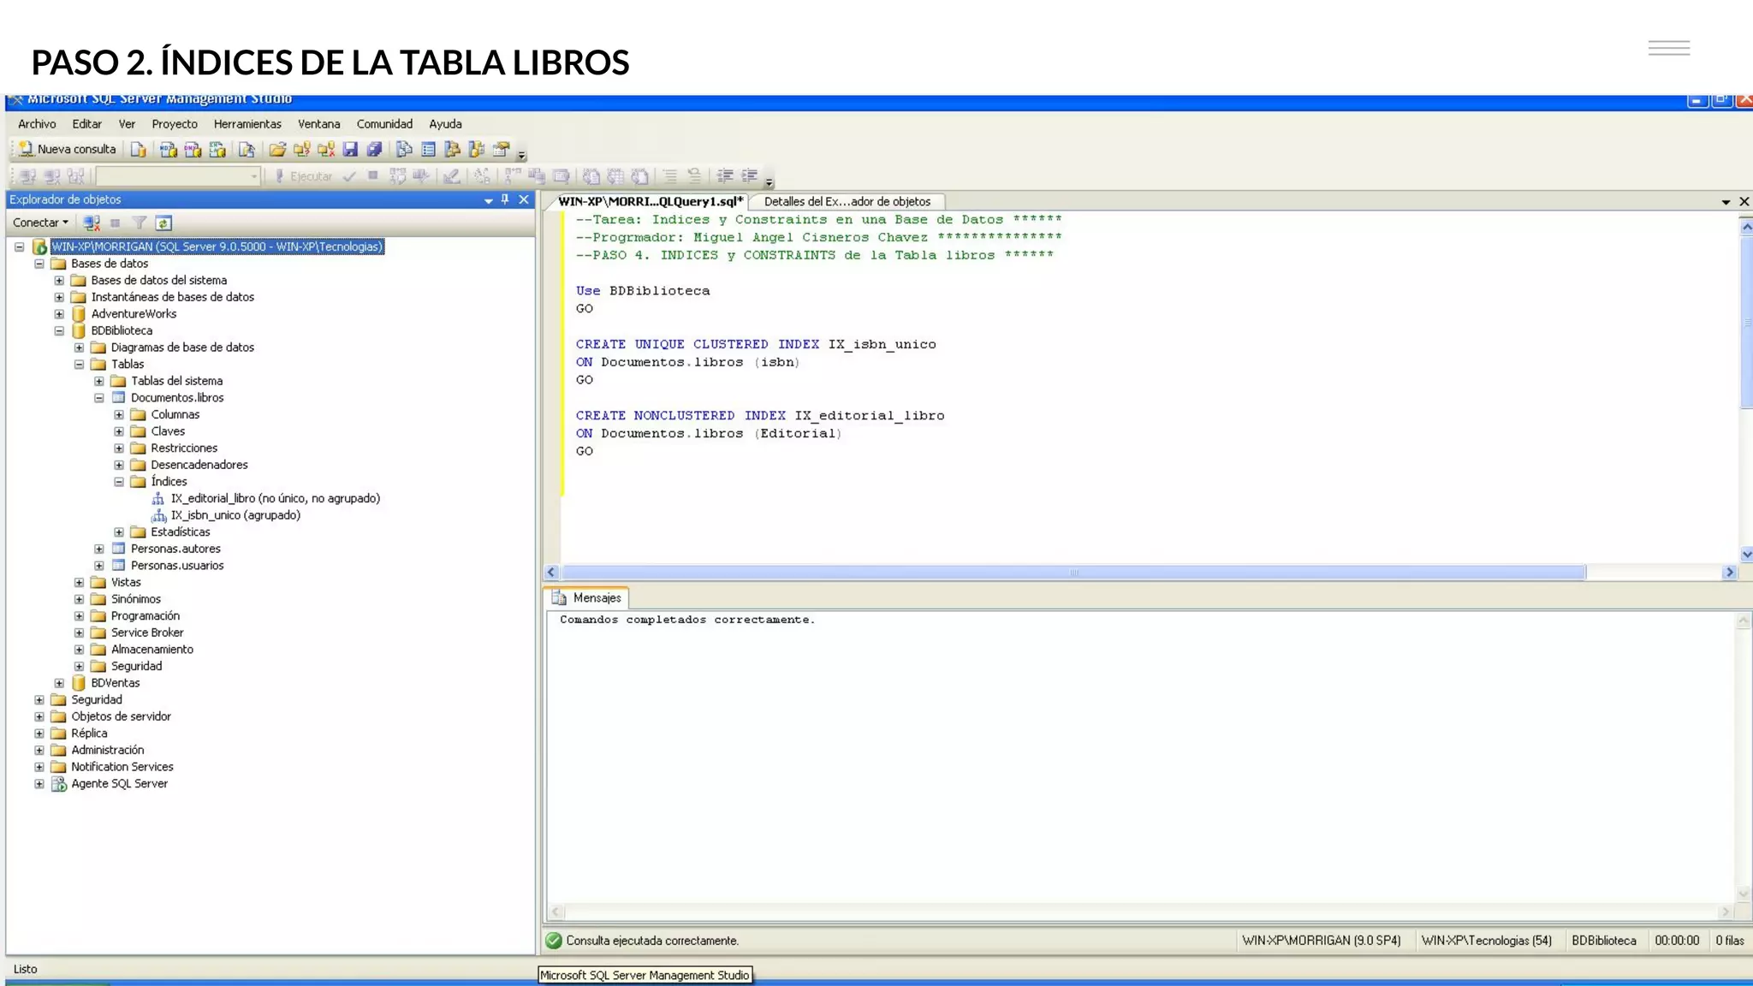Screen dimensions: 1753x986
Task: Refresh the Object Explorer tree
Action: pyautogui.click(x=163, y=223)
